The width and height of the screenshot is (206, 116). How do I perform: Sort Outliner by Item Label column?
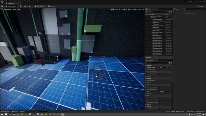pos(152,14)
